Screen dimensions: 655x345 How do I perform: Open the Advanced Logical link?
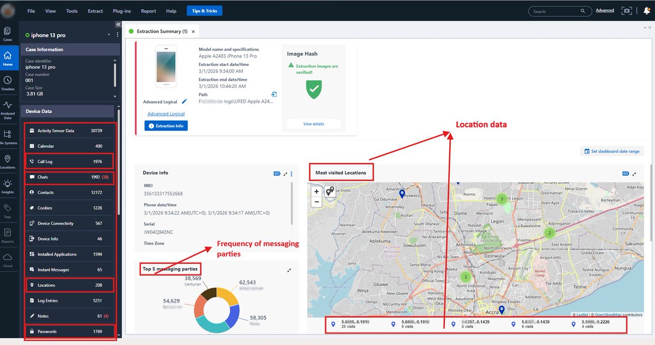click(x=166, y=114)
